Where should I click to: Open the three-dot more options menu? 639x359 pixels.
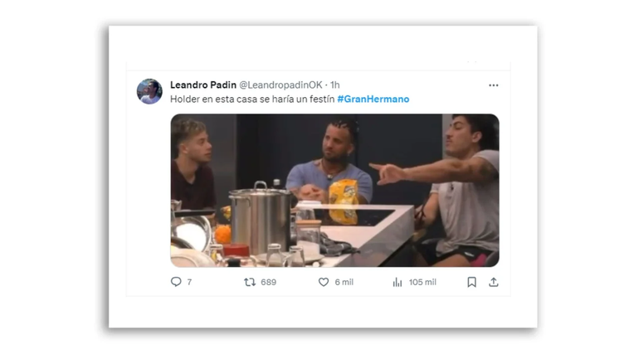(x=494, y=85)
